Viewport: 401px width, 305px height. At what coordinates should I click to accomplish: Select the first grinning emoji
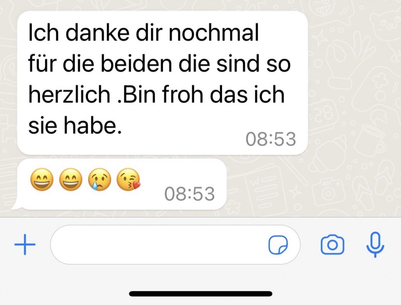point(42,179)
